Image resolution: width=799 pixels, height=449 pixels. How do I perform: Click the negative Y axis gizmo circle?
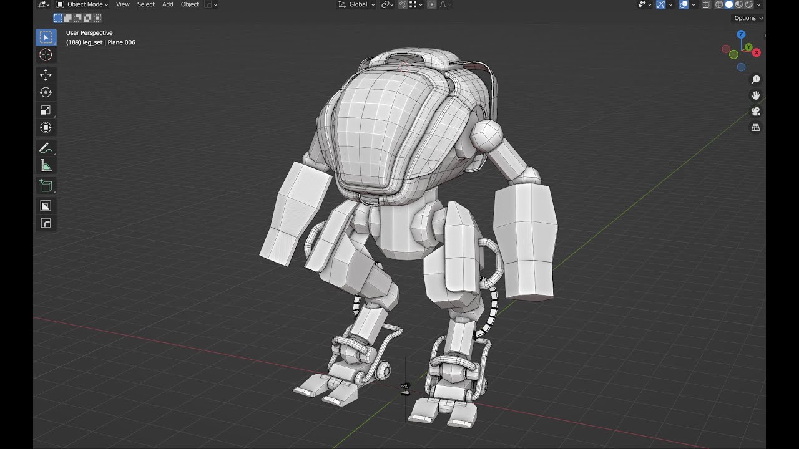tap(733, 54)
